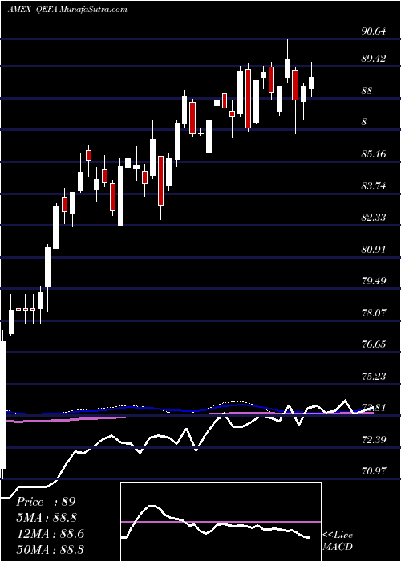Viewport: 401px width, 562px height.
Task: Click the 82.33 price axis label
Action: [x=374, y=218]
